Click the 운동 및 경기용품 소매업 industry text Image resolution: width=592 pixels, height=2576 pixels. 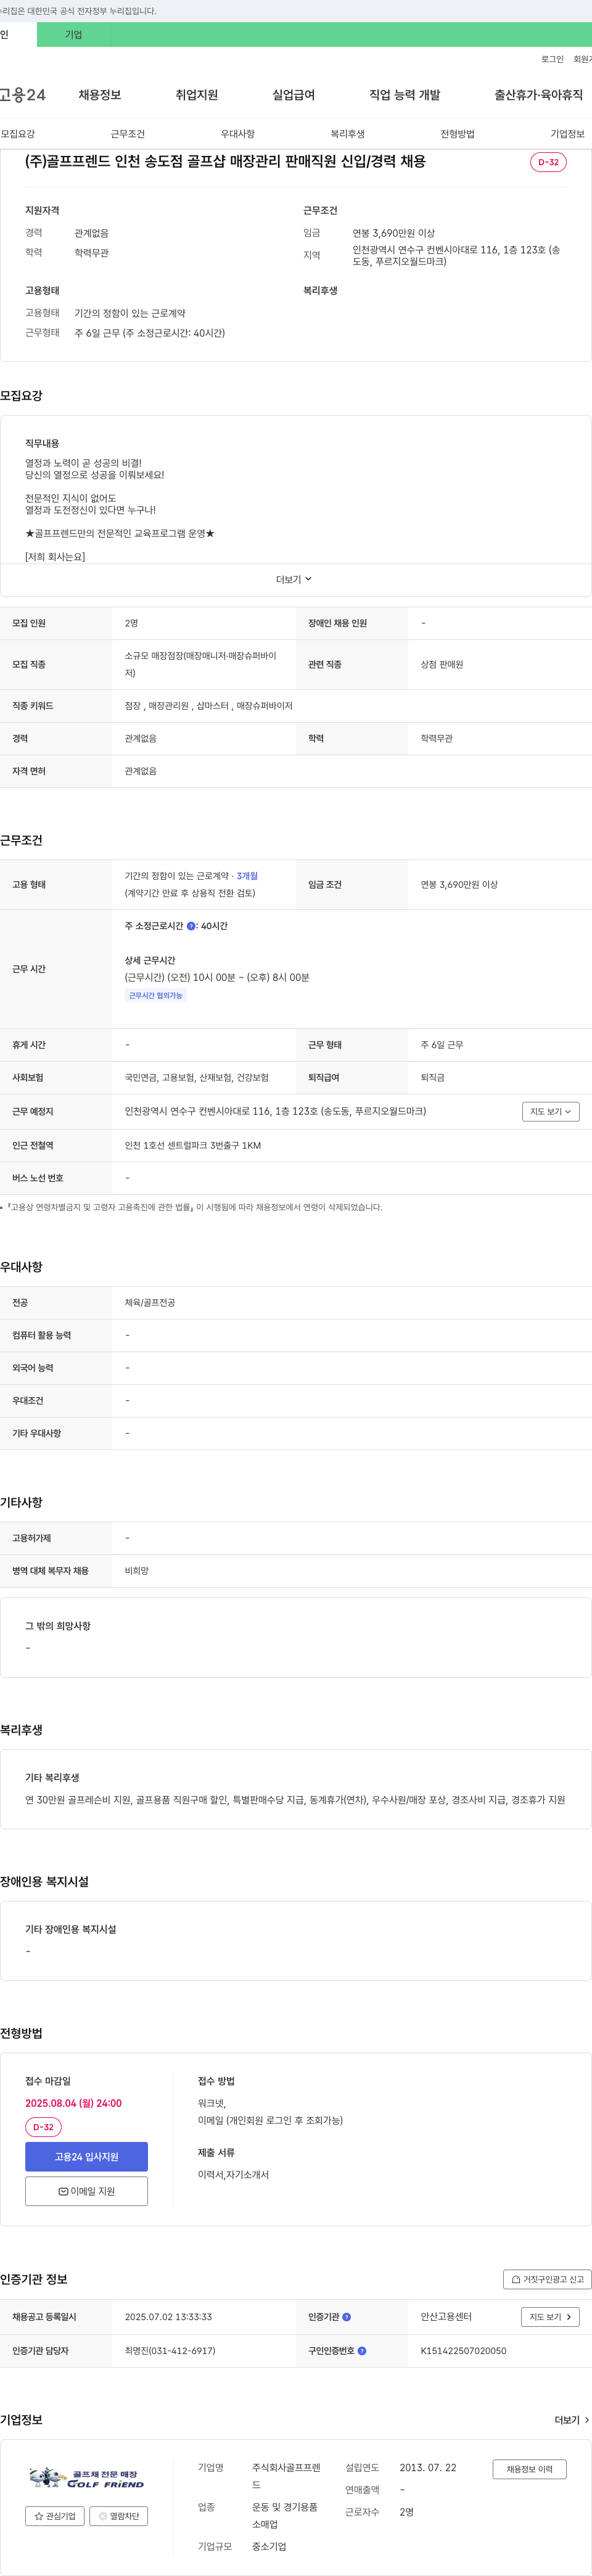(x=285, y=2516)
